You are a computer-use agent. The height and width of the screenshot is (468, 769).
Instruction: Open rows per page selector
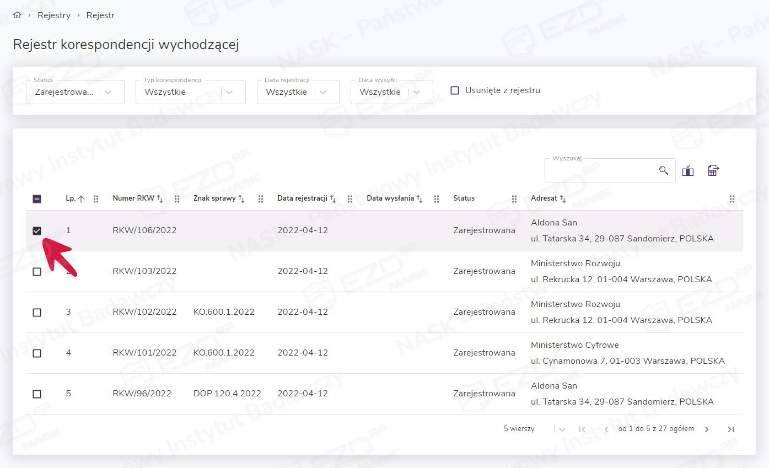562,429
